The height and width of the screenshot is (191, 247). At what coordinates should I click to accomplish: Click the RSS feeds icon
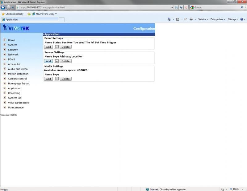[178, 19]
